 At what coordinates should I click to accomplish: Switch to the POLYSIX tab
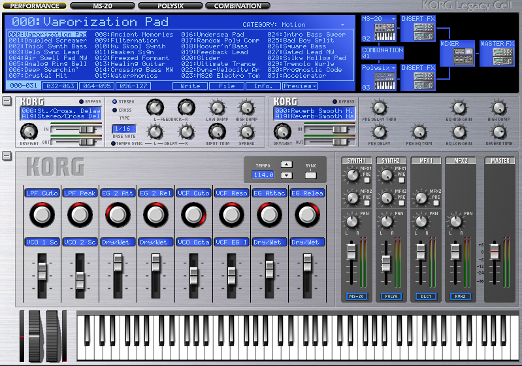[170, 6]
